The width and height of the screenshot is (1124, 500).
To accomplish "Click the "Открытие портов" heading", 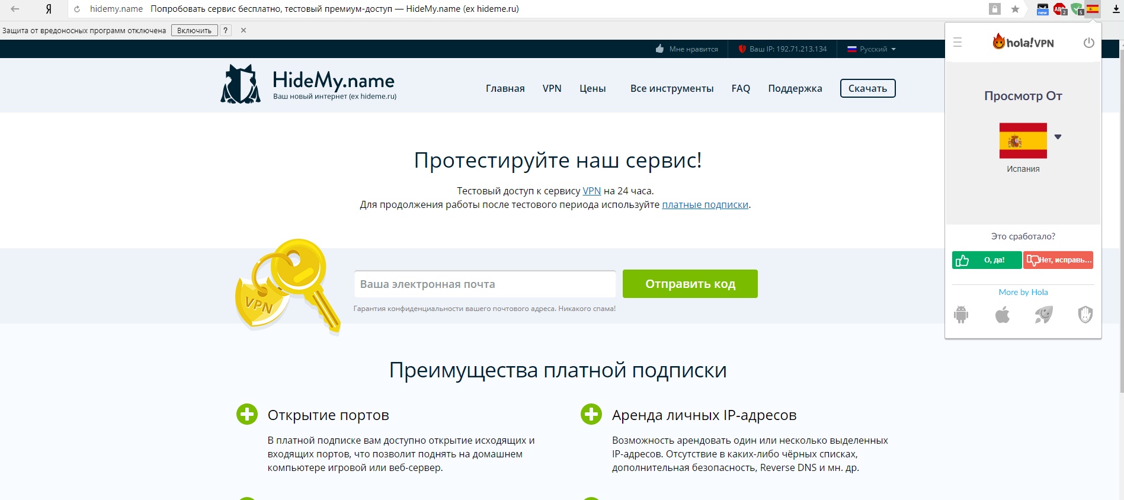I will click(328, 415).
